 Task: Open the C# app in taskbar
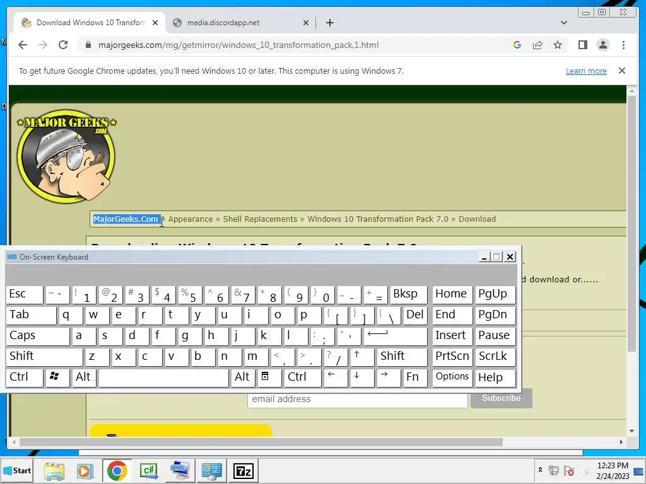(x=149, y=471)
